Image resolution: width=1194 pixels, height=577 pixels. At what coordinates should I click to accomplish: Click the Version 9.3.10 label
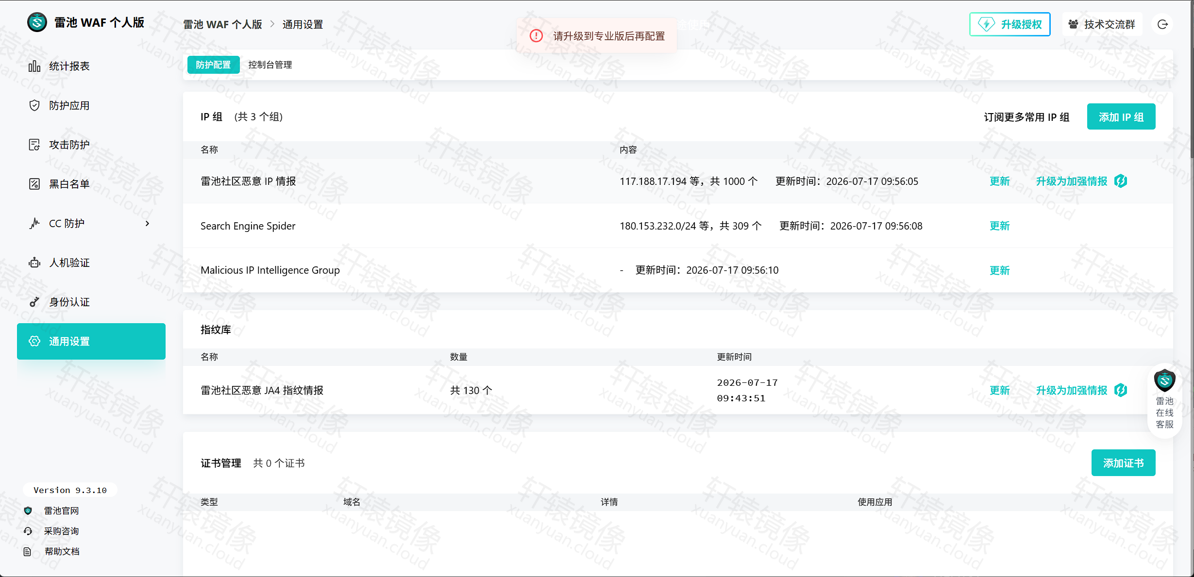point(70,490)
